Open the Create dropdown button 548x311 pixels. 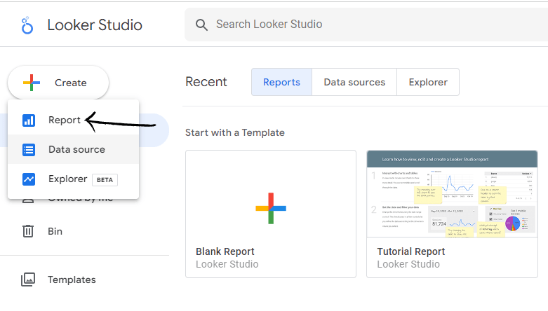pos(58,83)
